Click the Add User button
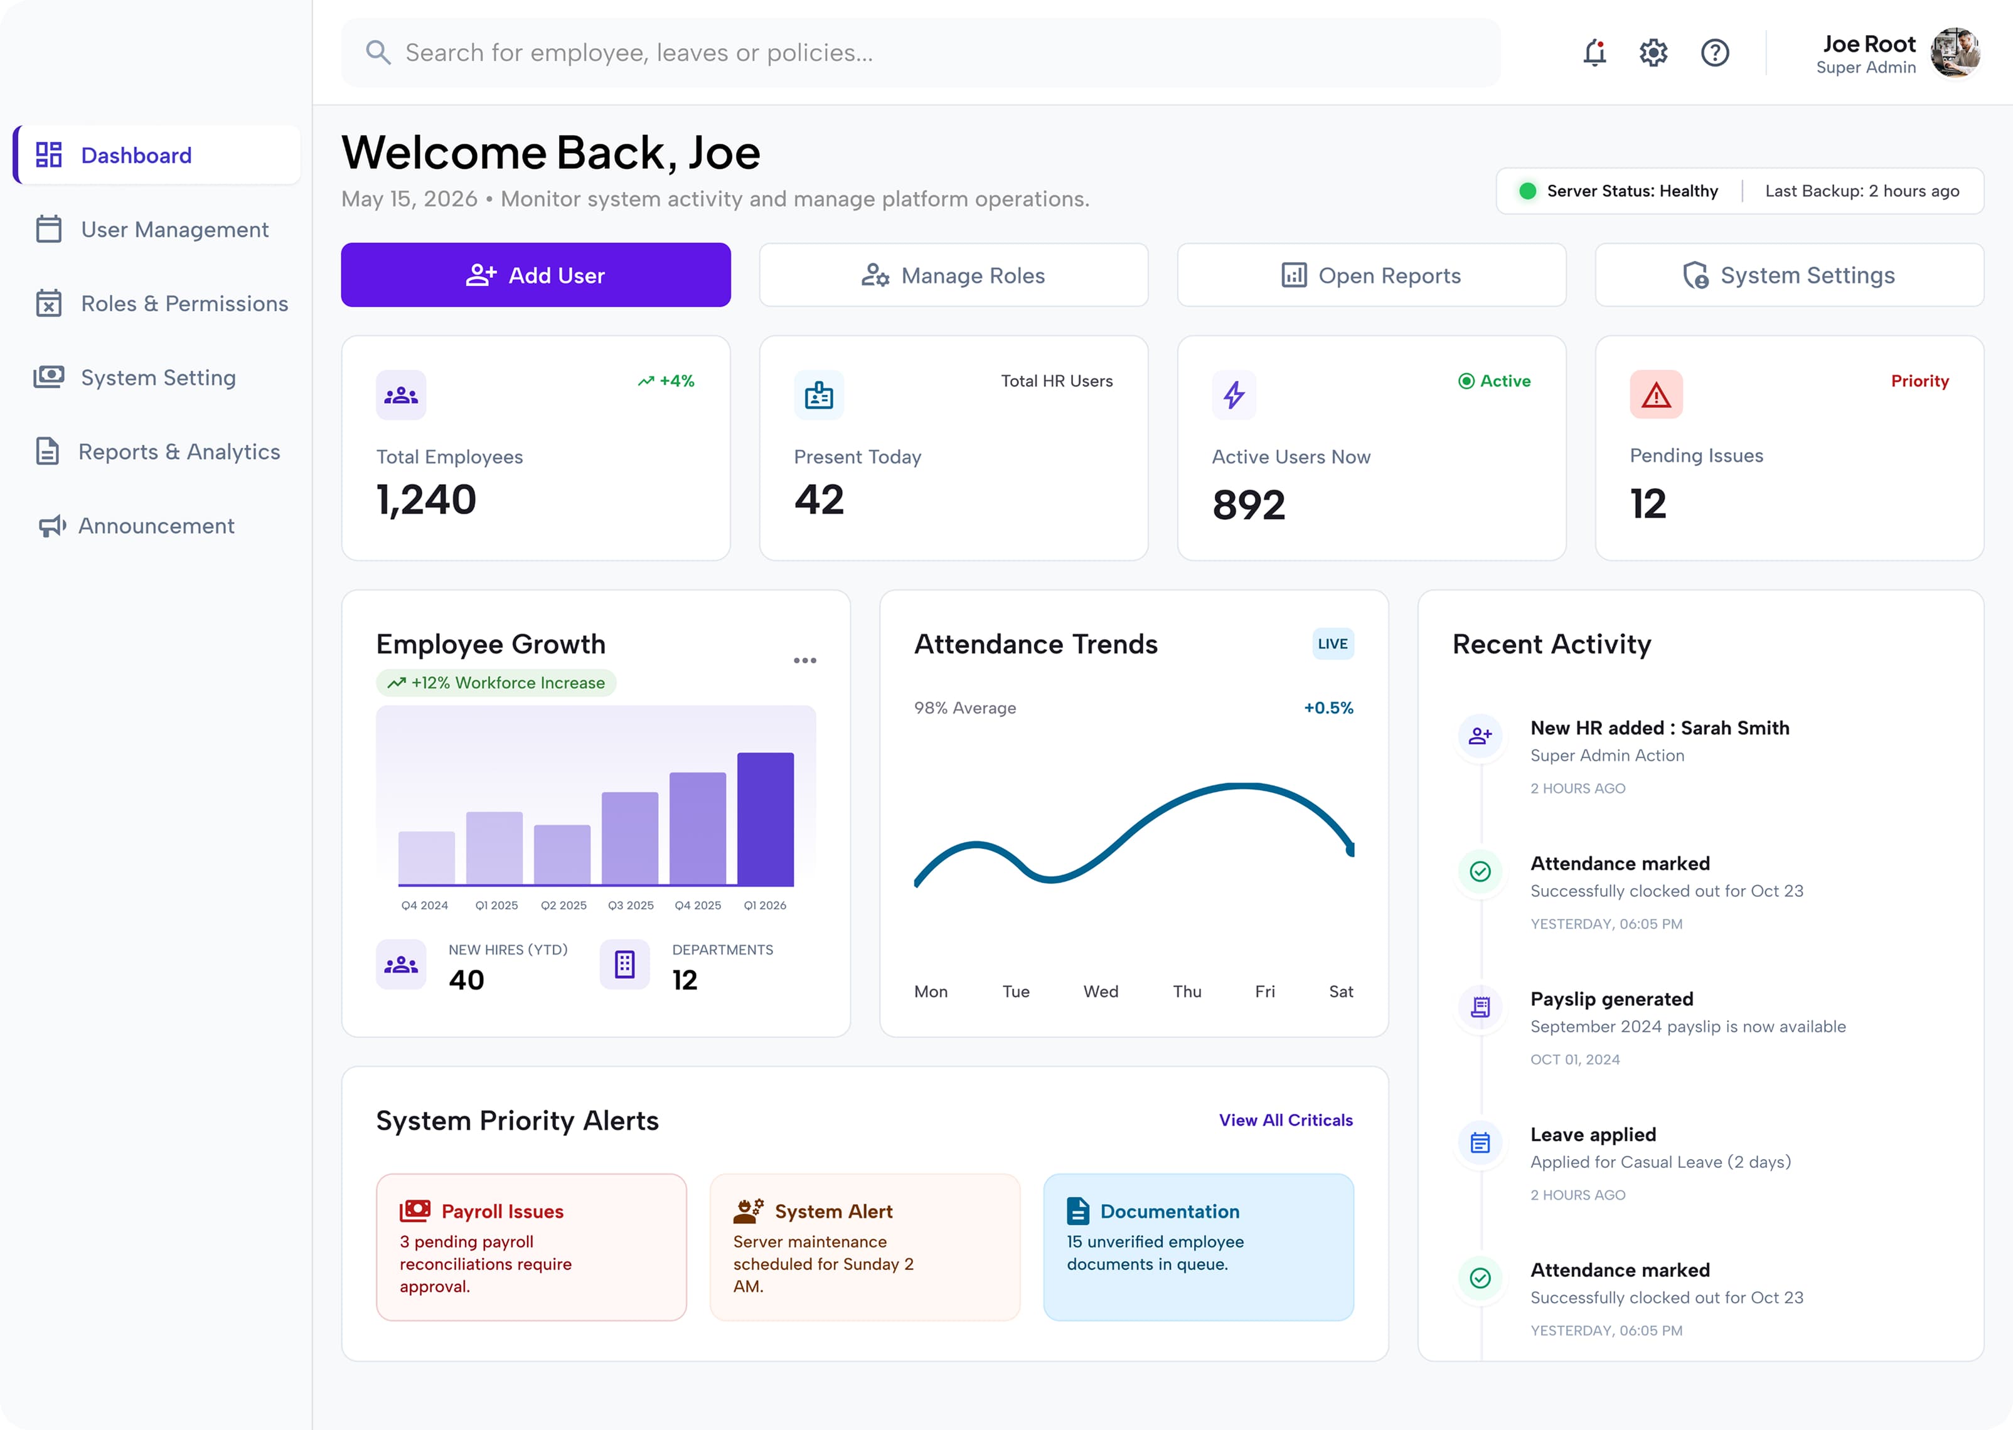2013x1430 pixels. click(x=536, y=275)
